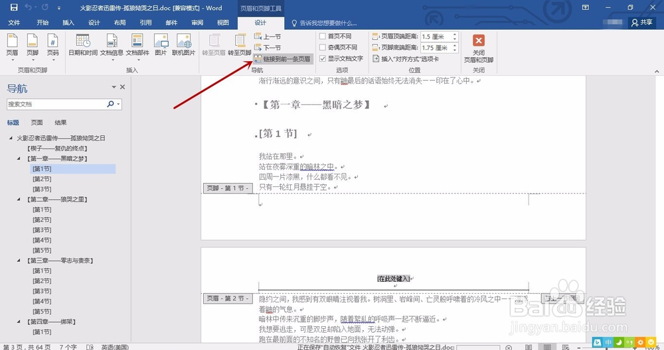The width and height of the screenshot is (664, 350).
Task: Click the page count 第 3 页, 共 64 页
Action: 27,347
